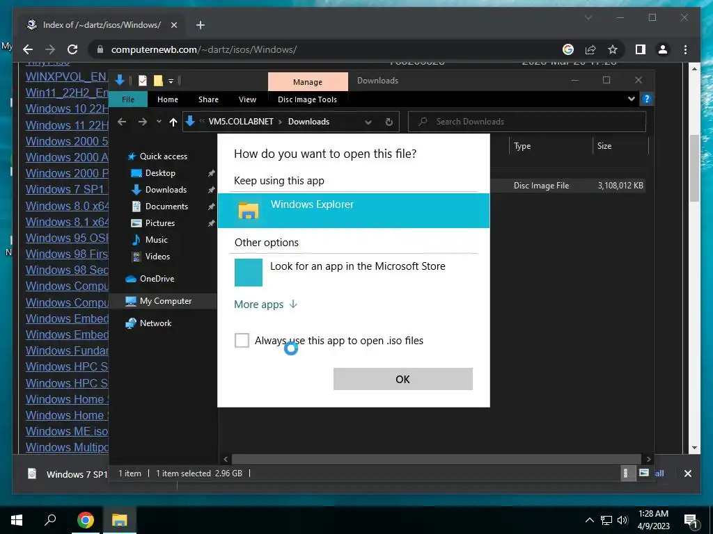Expand More apps list

click(x=265, y=305)
